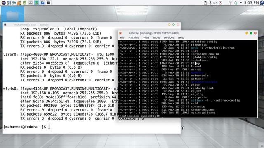The height and width of the screenshot is (148, 264).
Task: Click 'netconsole' file entry in VM
Action: pyautogui.click(x=200, y=76)
